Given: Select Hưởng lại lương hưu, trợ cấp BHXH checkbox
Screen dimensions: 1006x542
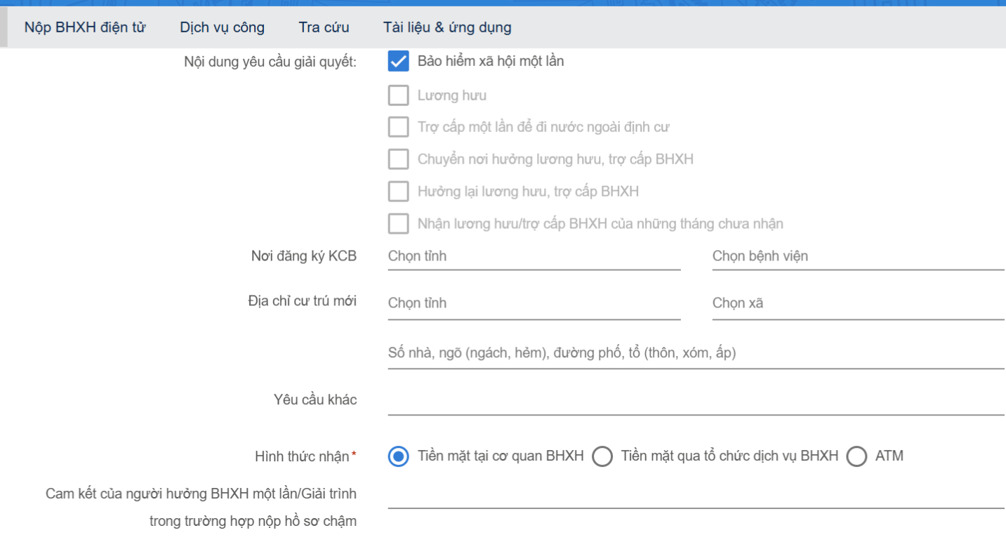Looking at the screenshot, I should pos(398,191).
